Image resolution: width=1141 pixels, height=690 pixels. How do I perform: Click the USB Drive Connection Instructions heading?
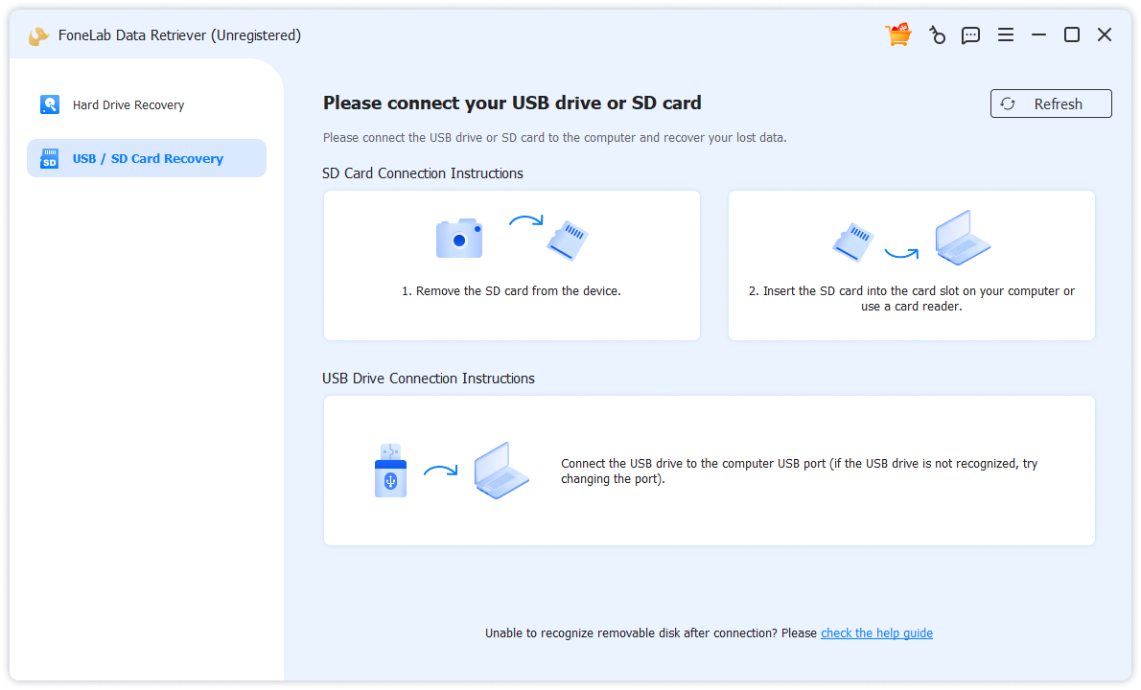pyautogui.click(x=428, y=379)
